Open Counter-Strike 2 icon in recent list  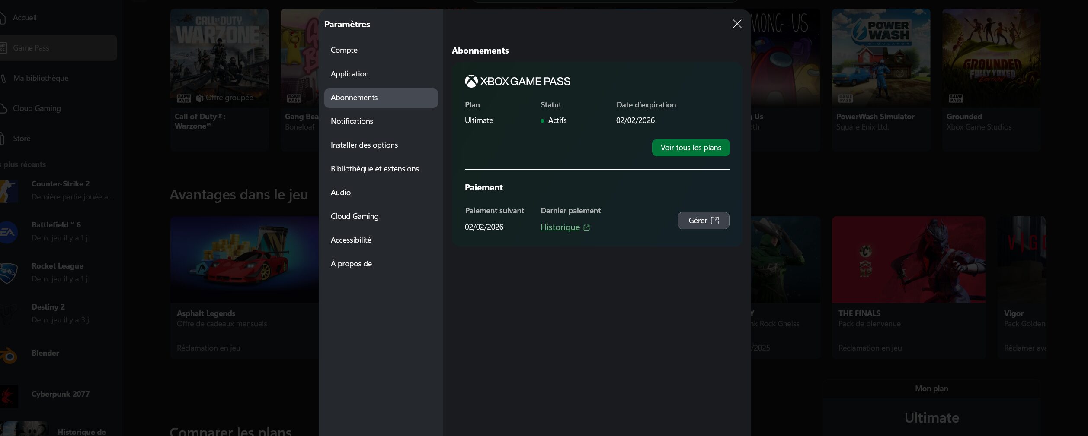tap(9, 191)
